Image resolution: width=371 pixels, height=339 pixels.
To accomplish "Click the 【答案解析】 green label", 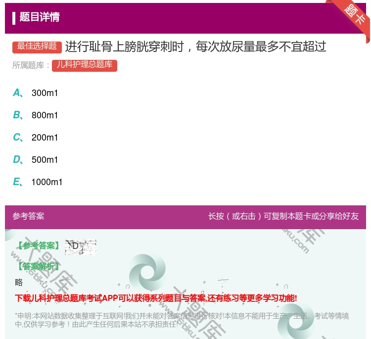I will coord(39,266).
